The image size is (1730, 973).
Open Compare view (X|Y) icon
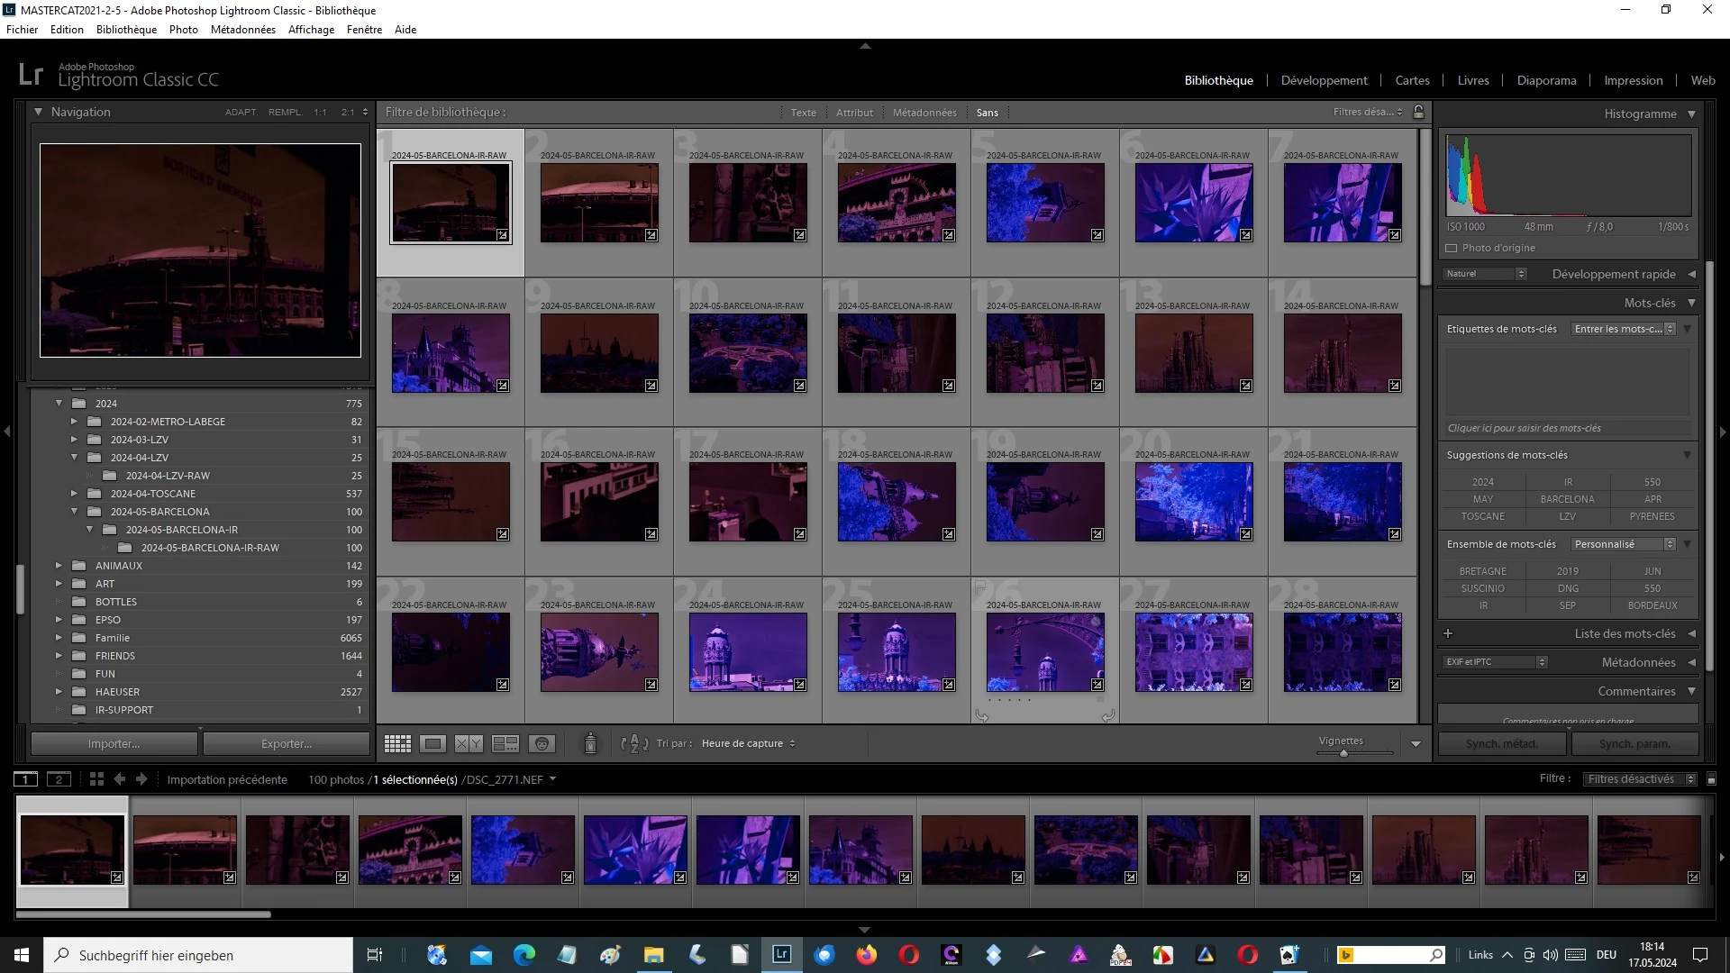(x=469, y=743)
